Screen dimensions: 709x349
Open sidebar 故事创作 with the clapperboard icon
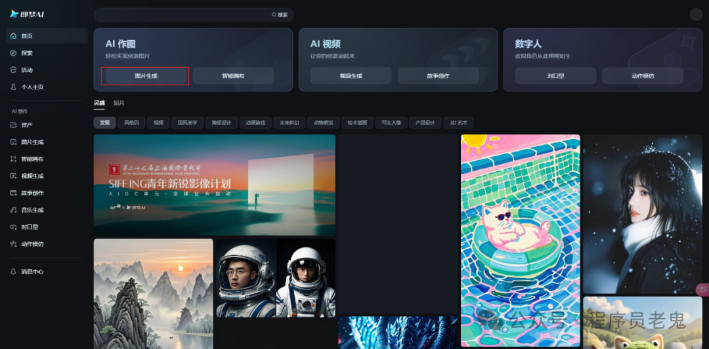[x=14, y=193]
